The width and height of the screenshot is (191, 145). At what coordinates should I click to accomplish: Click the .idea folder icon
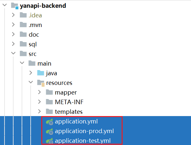[23, 15]
